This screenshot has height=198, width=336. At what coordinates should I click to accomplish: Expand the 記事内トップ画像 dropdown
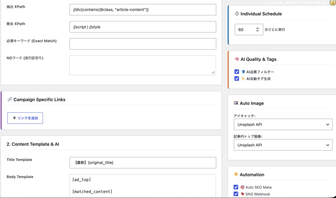coord(283,145)
